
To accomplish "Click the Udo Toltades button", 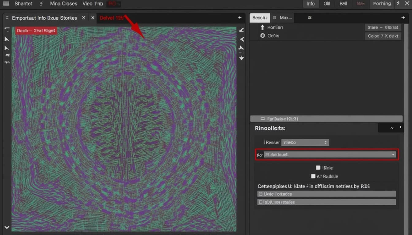I will click(x=326, y=194).
